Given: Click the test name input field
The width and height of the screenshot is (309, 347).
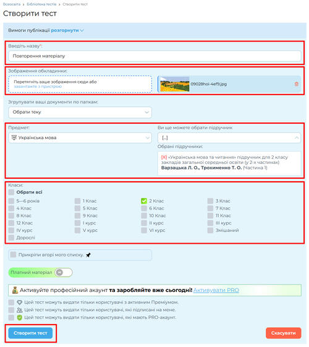Looking at the screenshot, I should pyautogui.click(x=154, y=56).
